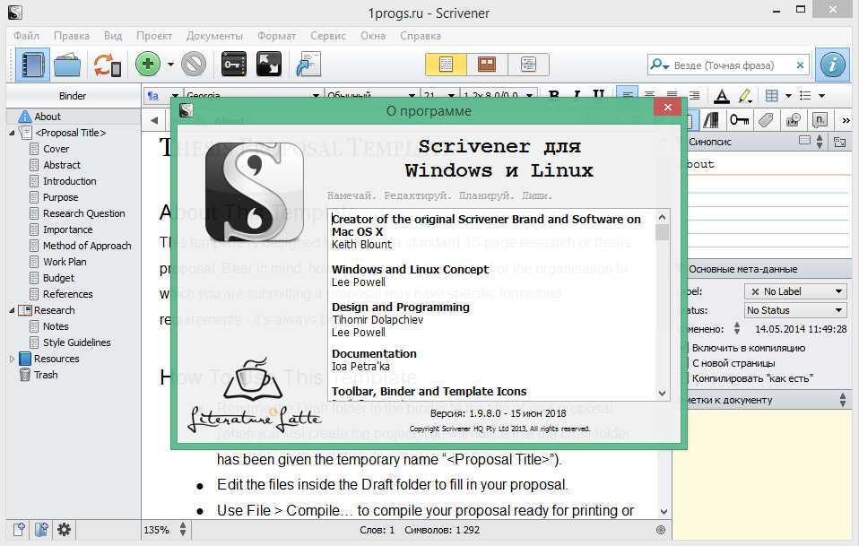Open binder footer gear actions menu
This screenshot has height=546, width=859.
pyautogui.click(x=64, y=530)
